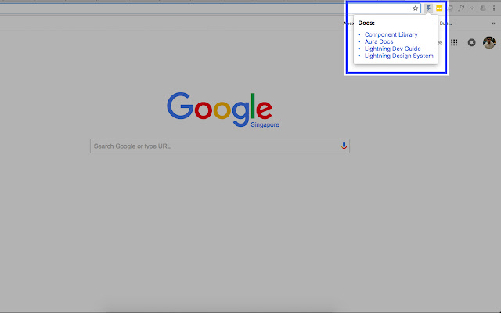Click the lightning bolt extension icon
The height and width of the screenshot is (313, 501).
tap(428, 9)
